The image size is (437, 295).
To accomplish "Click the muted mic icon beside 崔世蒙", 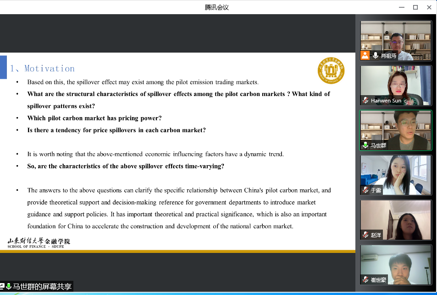I will point(365,280).
